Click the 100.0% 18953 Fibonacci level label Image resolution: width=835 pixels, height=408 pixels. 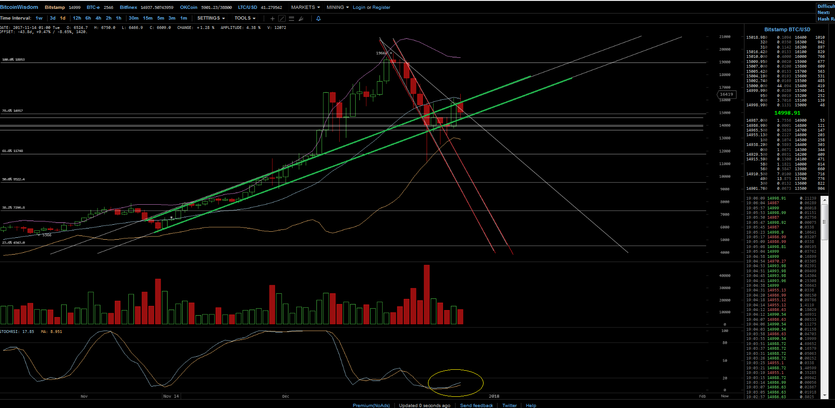pyautogui.click(x=14, y=60)
